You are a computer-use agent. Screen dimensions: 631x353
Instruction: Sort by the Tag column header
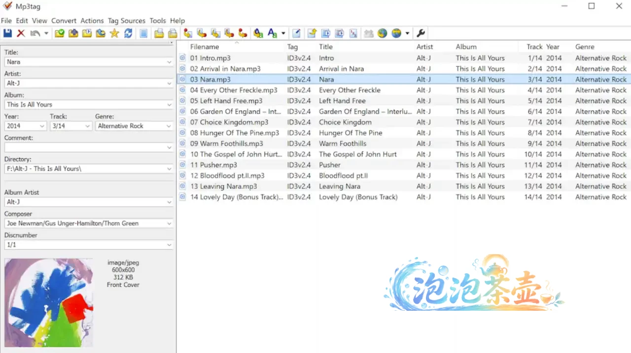(x=292, y=47)
